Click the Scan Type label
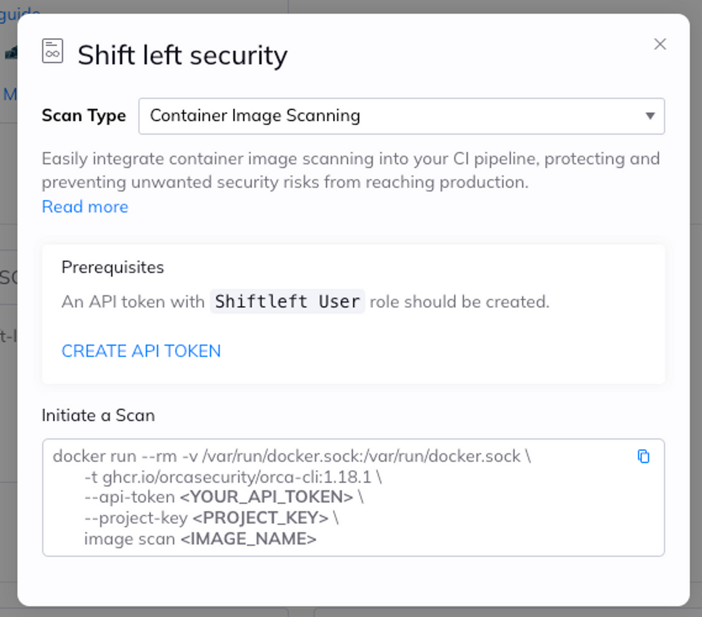The width and height of the screenshot is (702, 617). (84, 116)
